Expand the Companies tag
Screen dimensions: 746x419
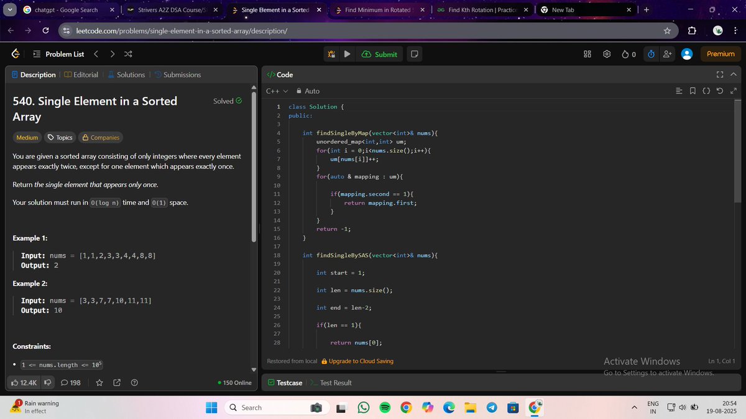click(100, 137)
